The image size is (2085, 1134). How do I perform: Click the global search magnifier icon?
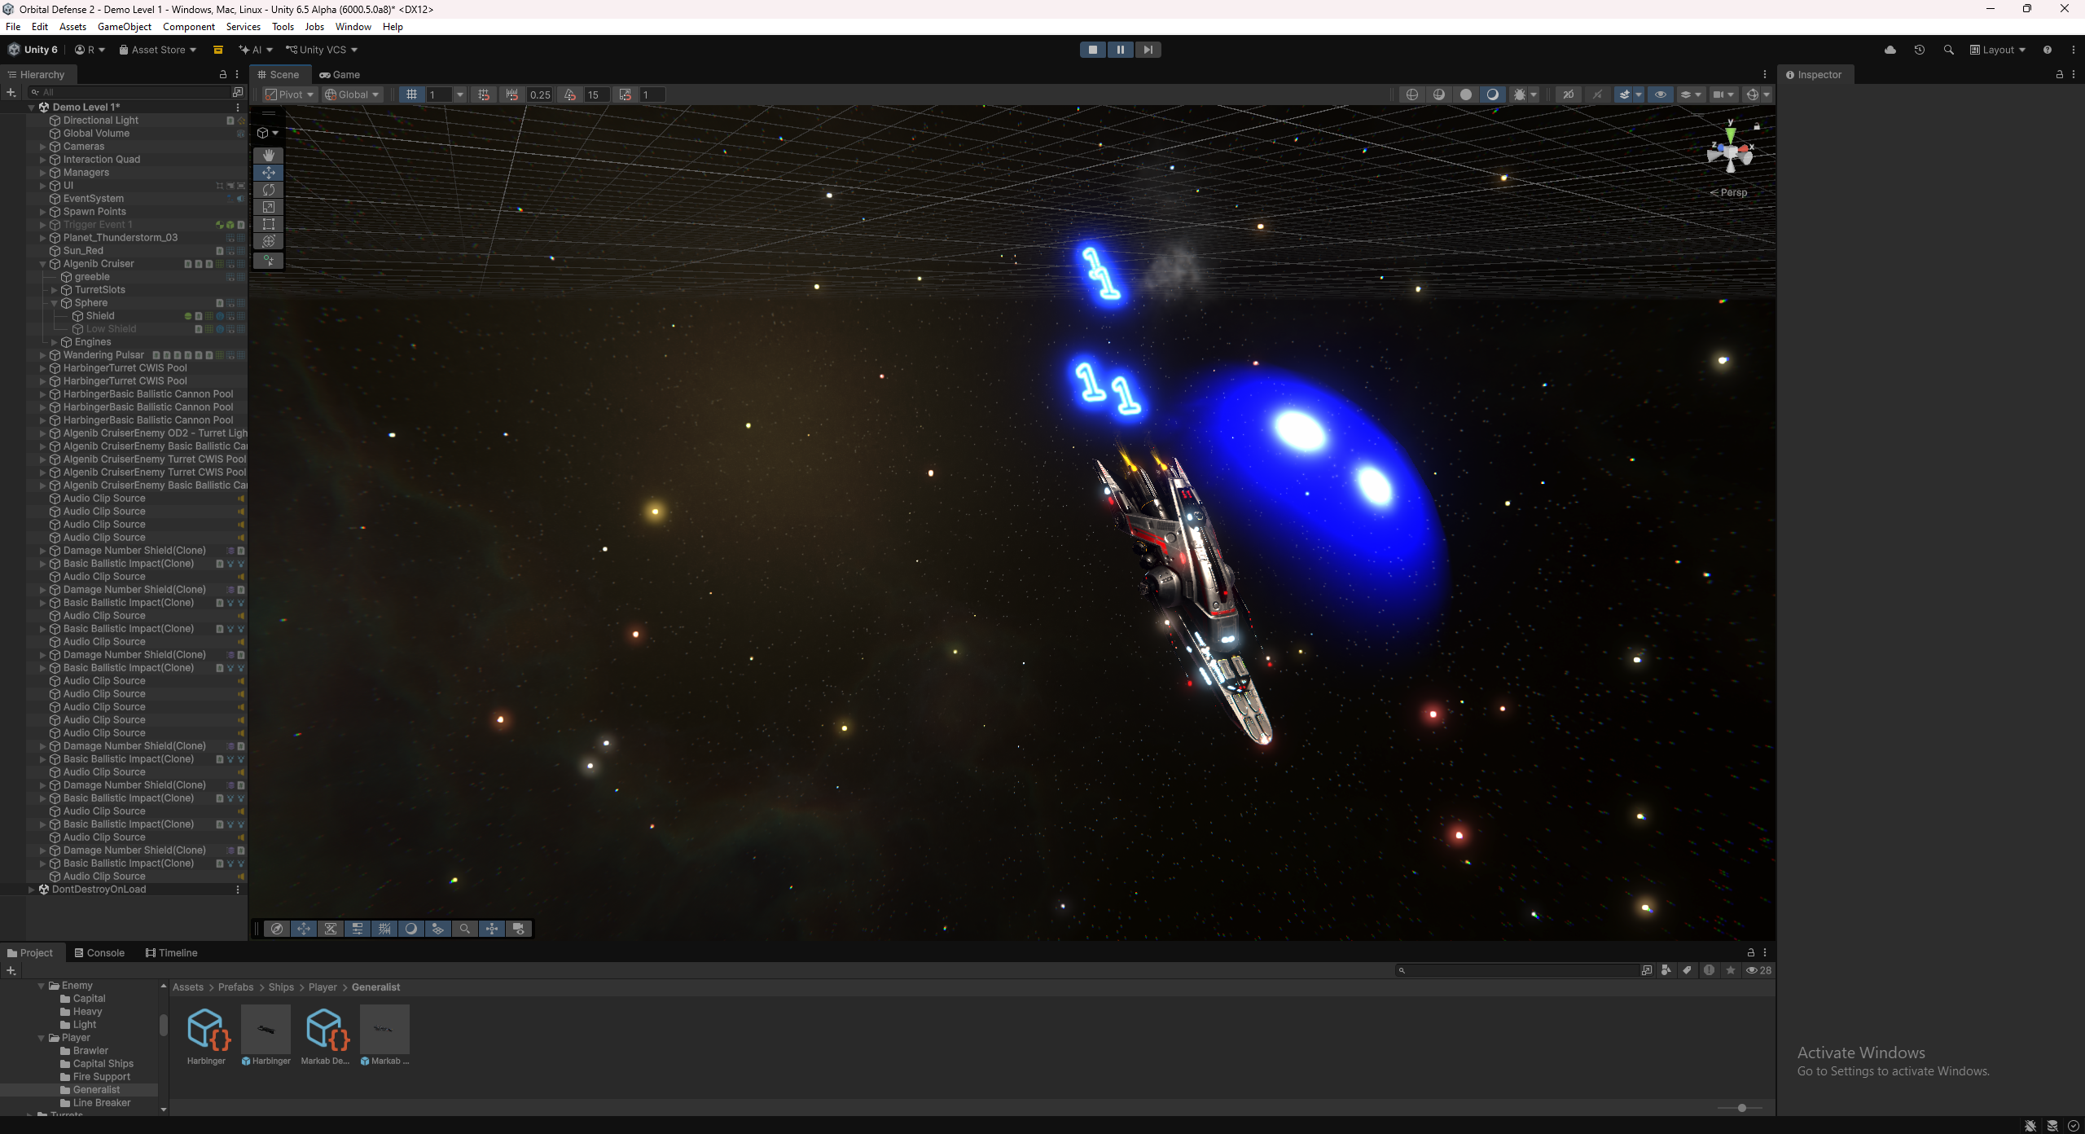tap(1948, 50)
